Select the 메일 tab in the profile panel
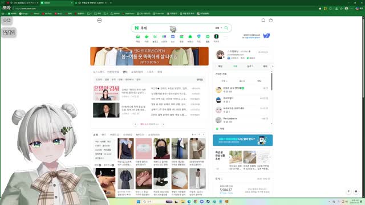Viewport: 365px width, 205px height. 220,66
